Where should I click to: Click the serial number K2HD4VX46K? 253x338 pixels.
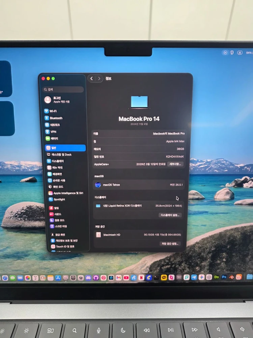pyautogui.click(x=175, y=156)
